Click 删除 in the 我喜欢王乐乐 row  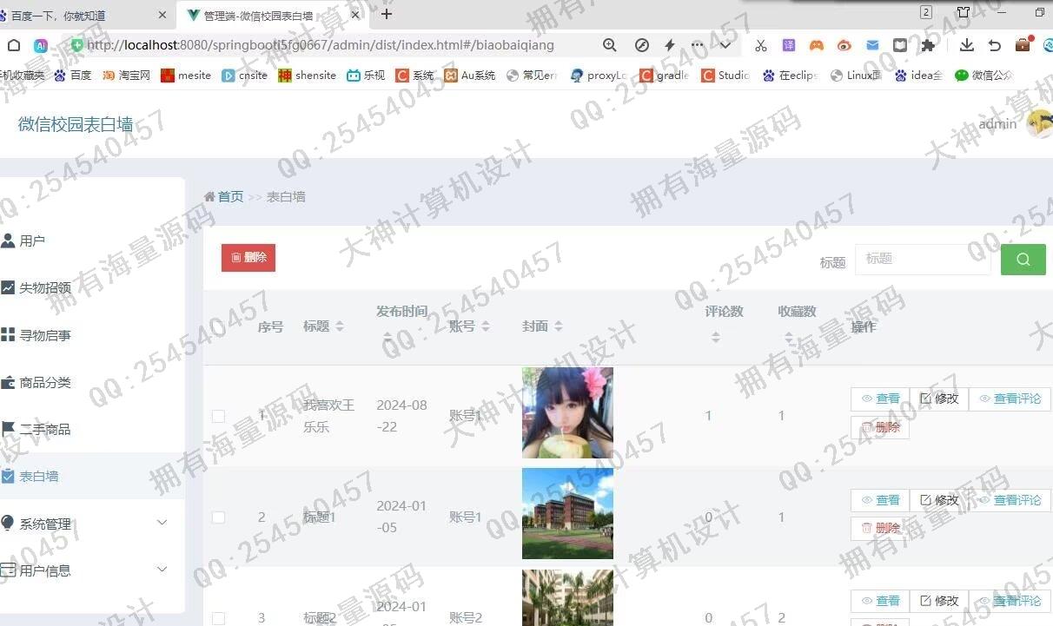pyautogui.click(x=880, y=427)
